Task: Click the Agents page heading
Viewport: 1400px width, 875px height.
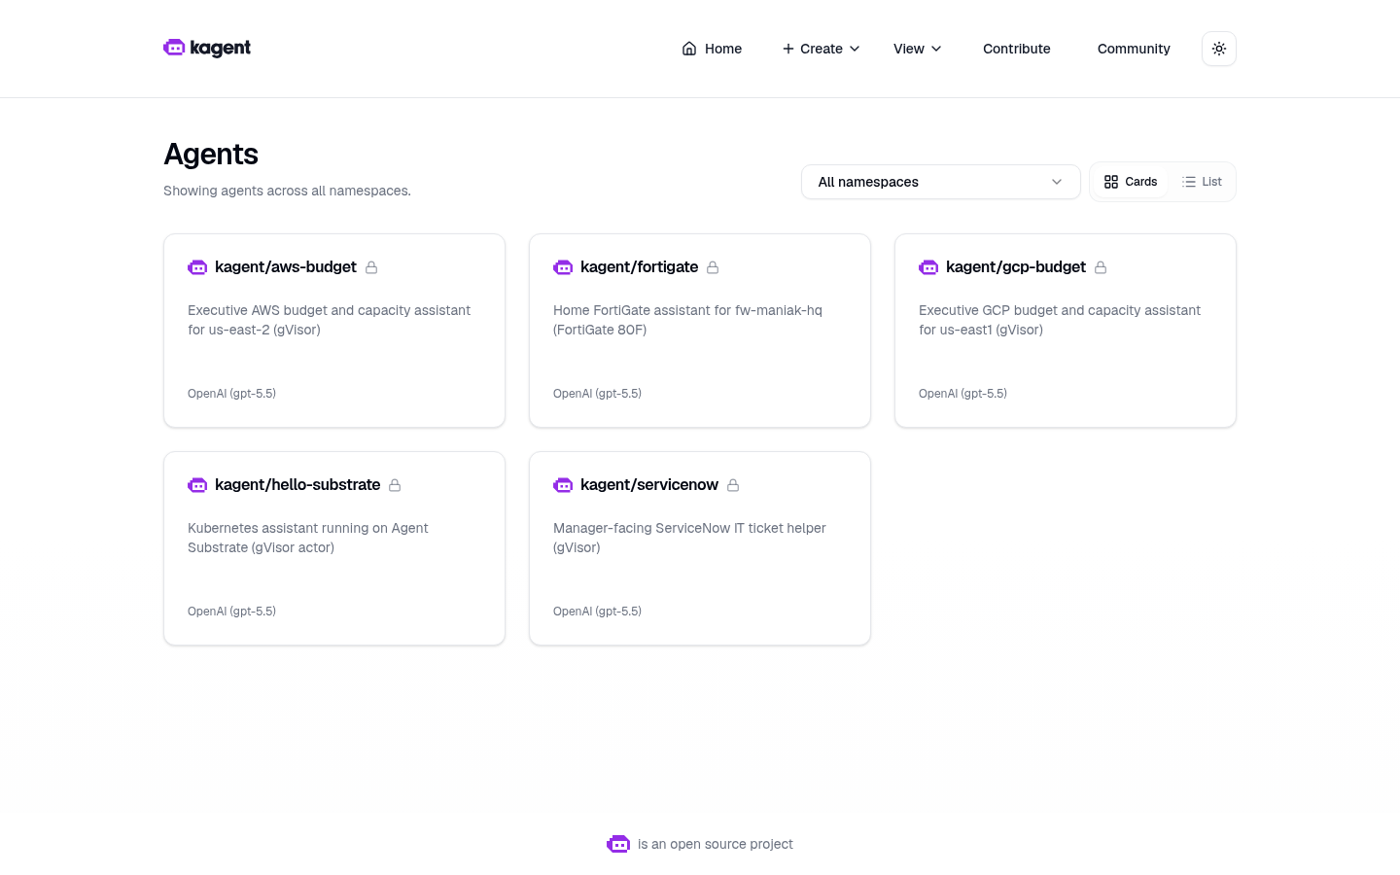Action: point(211,155)
